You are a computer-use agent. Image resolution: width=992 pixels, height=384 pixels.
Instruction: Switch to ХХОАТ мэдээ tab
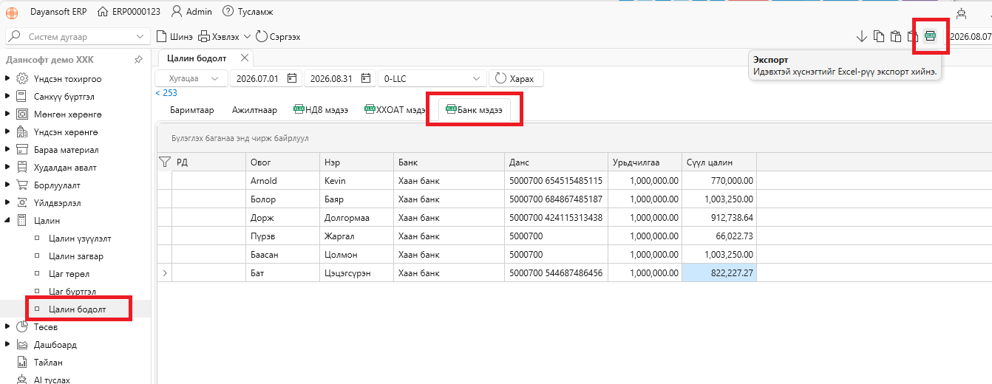pos(395,110)
